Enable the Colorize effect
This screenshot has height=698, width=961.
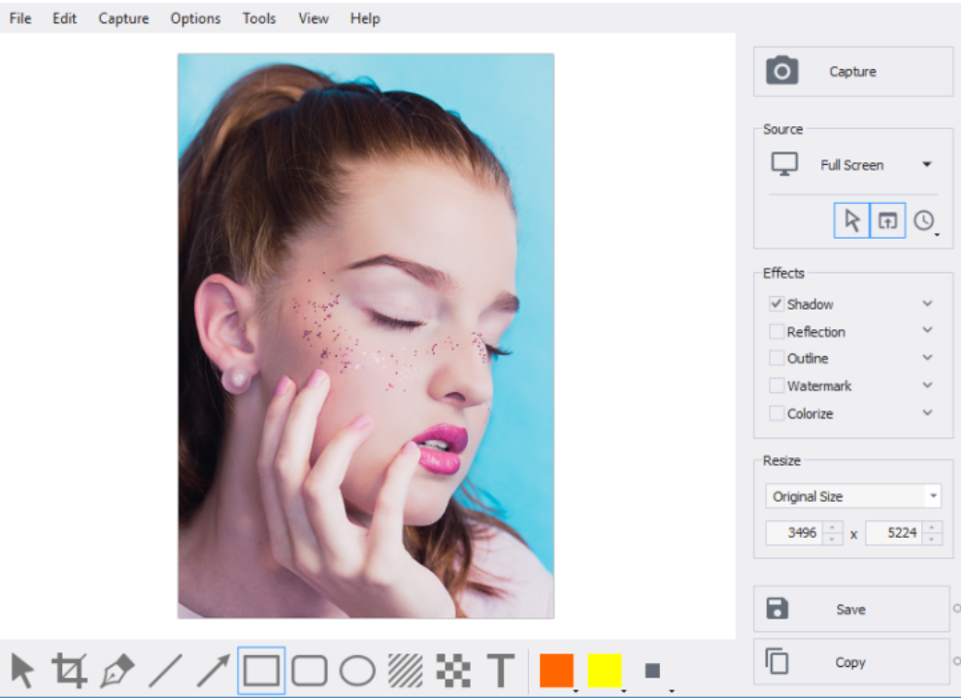[777, 413]
